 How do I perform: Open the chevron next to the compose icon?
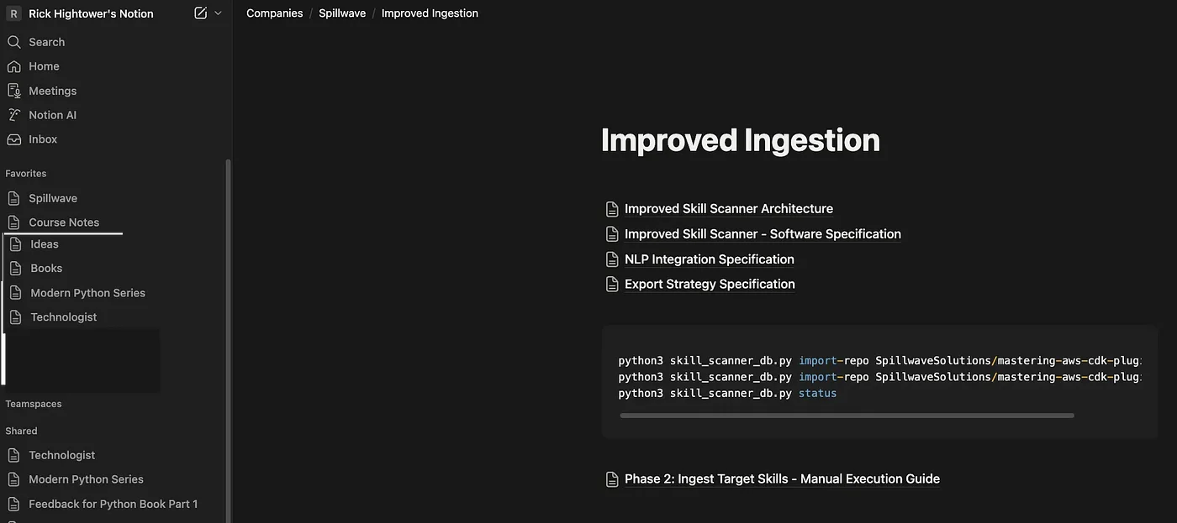click(216, 13)
